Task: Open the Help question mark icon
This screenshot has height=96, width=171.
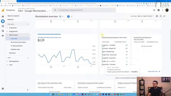Action: point(158,10)
